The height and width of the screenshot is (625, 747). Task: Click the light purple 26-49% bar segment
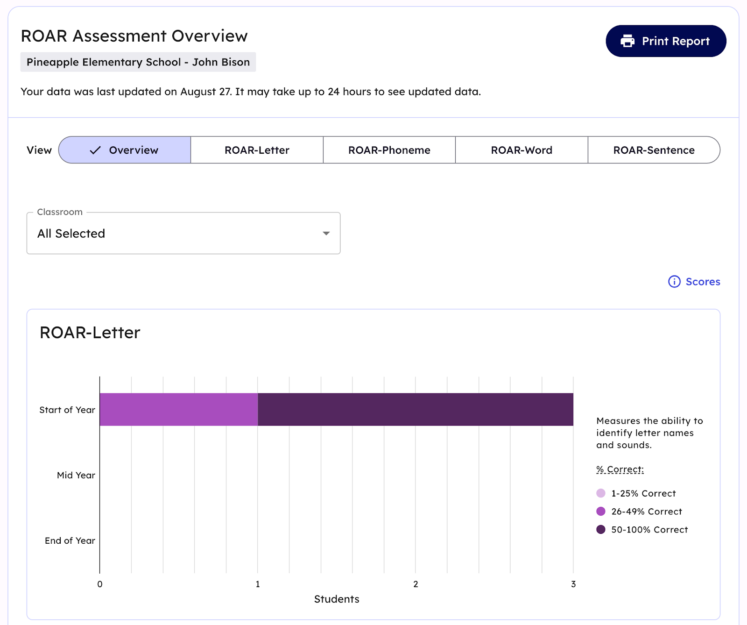178,409
